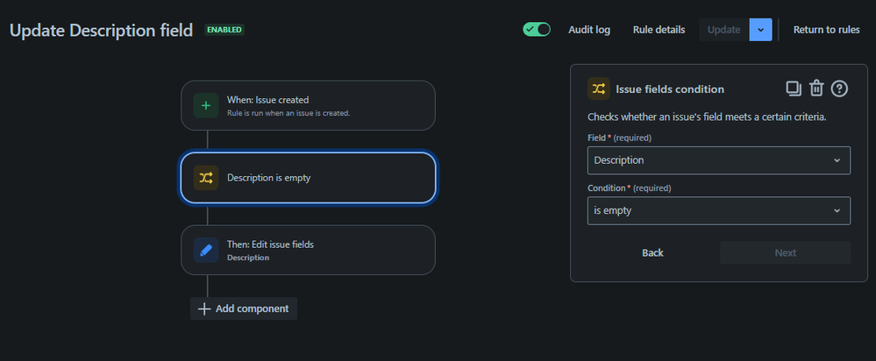Toggle the rule enabled switch off
This screenshot has width=876, height=361.
[536, 29]
